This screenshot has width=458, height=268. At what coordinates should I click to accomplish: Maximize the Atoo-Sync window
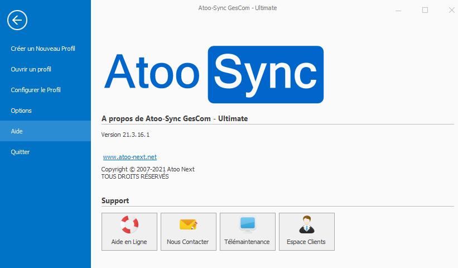click(425, 10)
